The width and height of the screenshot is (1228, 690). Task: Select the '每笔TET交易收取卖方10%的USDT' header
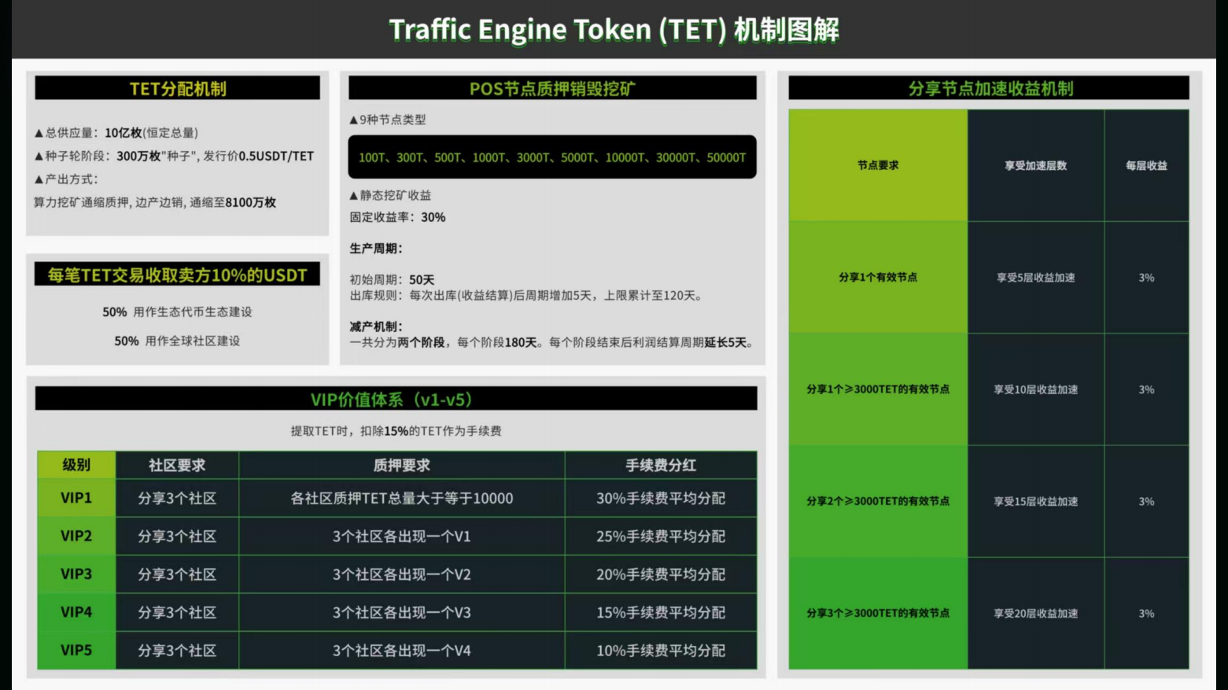tap(177, 275)
